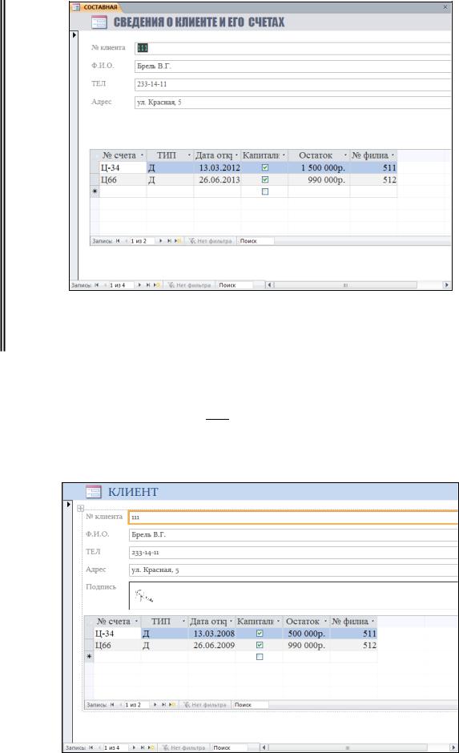Image resolution: width=459 pixels, height=753 pixels.
Task: Tick the empty new-row checkbox in top form table
Action: (265, 191)
